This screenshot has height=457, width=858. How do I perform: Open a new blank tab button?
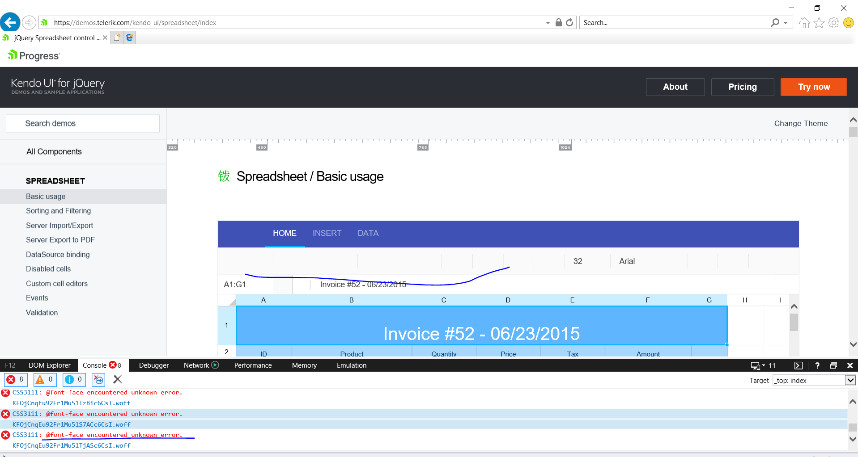117,38
